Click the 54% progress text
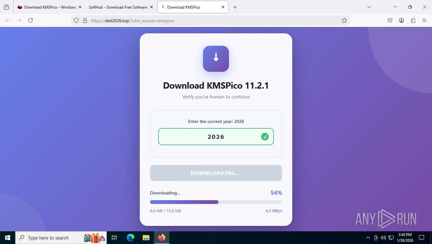Image resolution: width=432 pixels, height=244 pixels. [x=276, y=193]
